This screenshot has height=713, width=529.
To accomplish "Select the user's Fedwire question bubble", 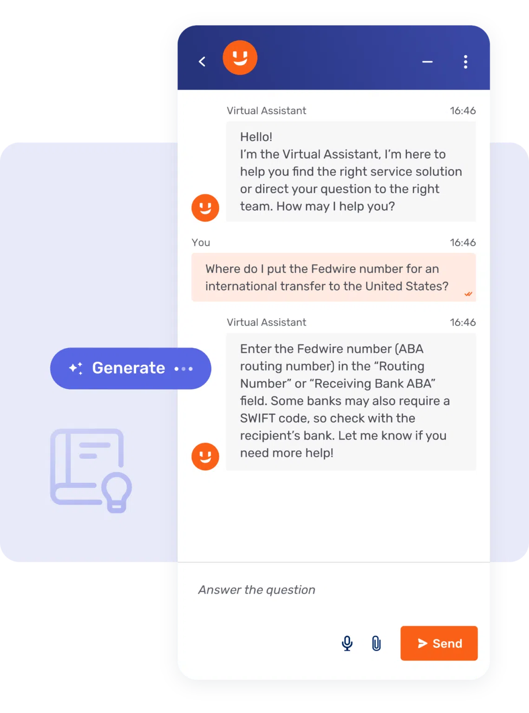I will [333, 278].
